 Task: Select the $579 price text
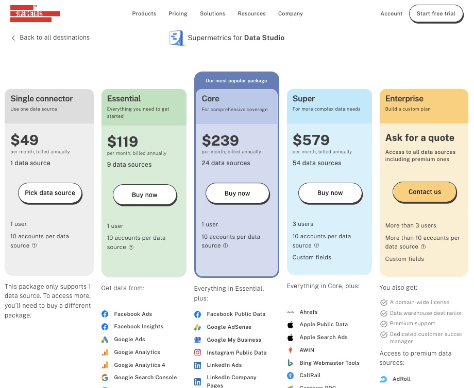(311, 140)
